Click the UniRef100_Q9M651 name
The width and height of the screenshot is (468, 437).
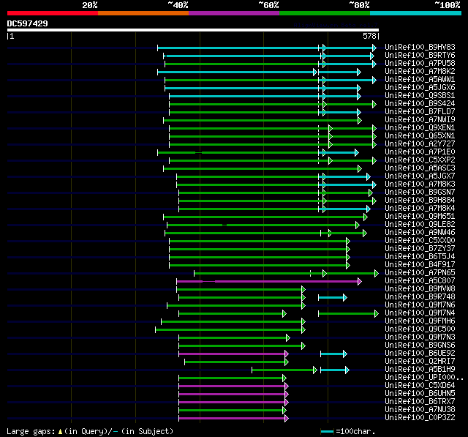coord(420,217)
